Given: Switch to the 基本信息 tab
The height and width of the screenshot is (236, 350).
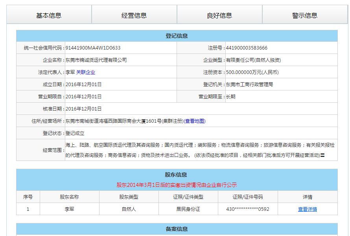Looking at the screenshot, I should click(x=49, y=15).
